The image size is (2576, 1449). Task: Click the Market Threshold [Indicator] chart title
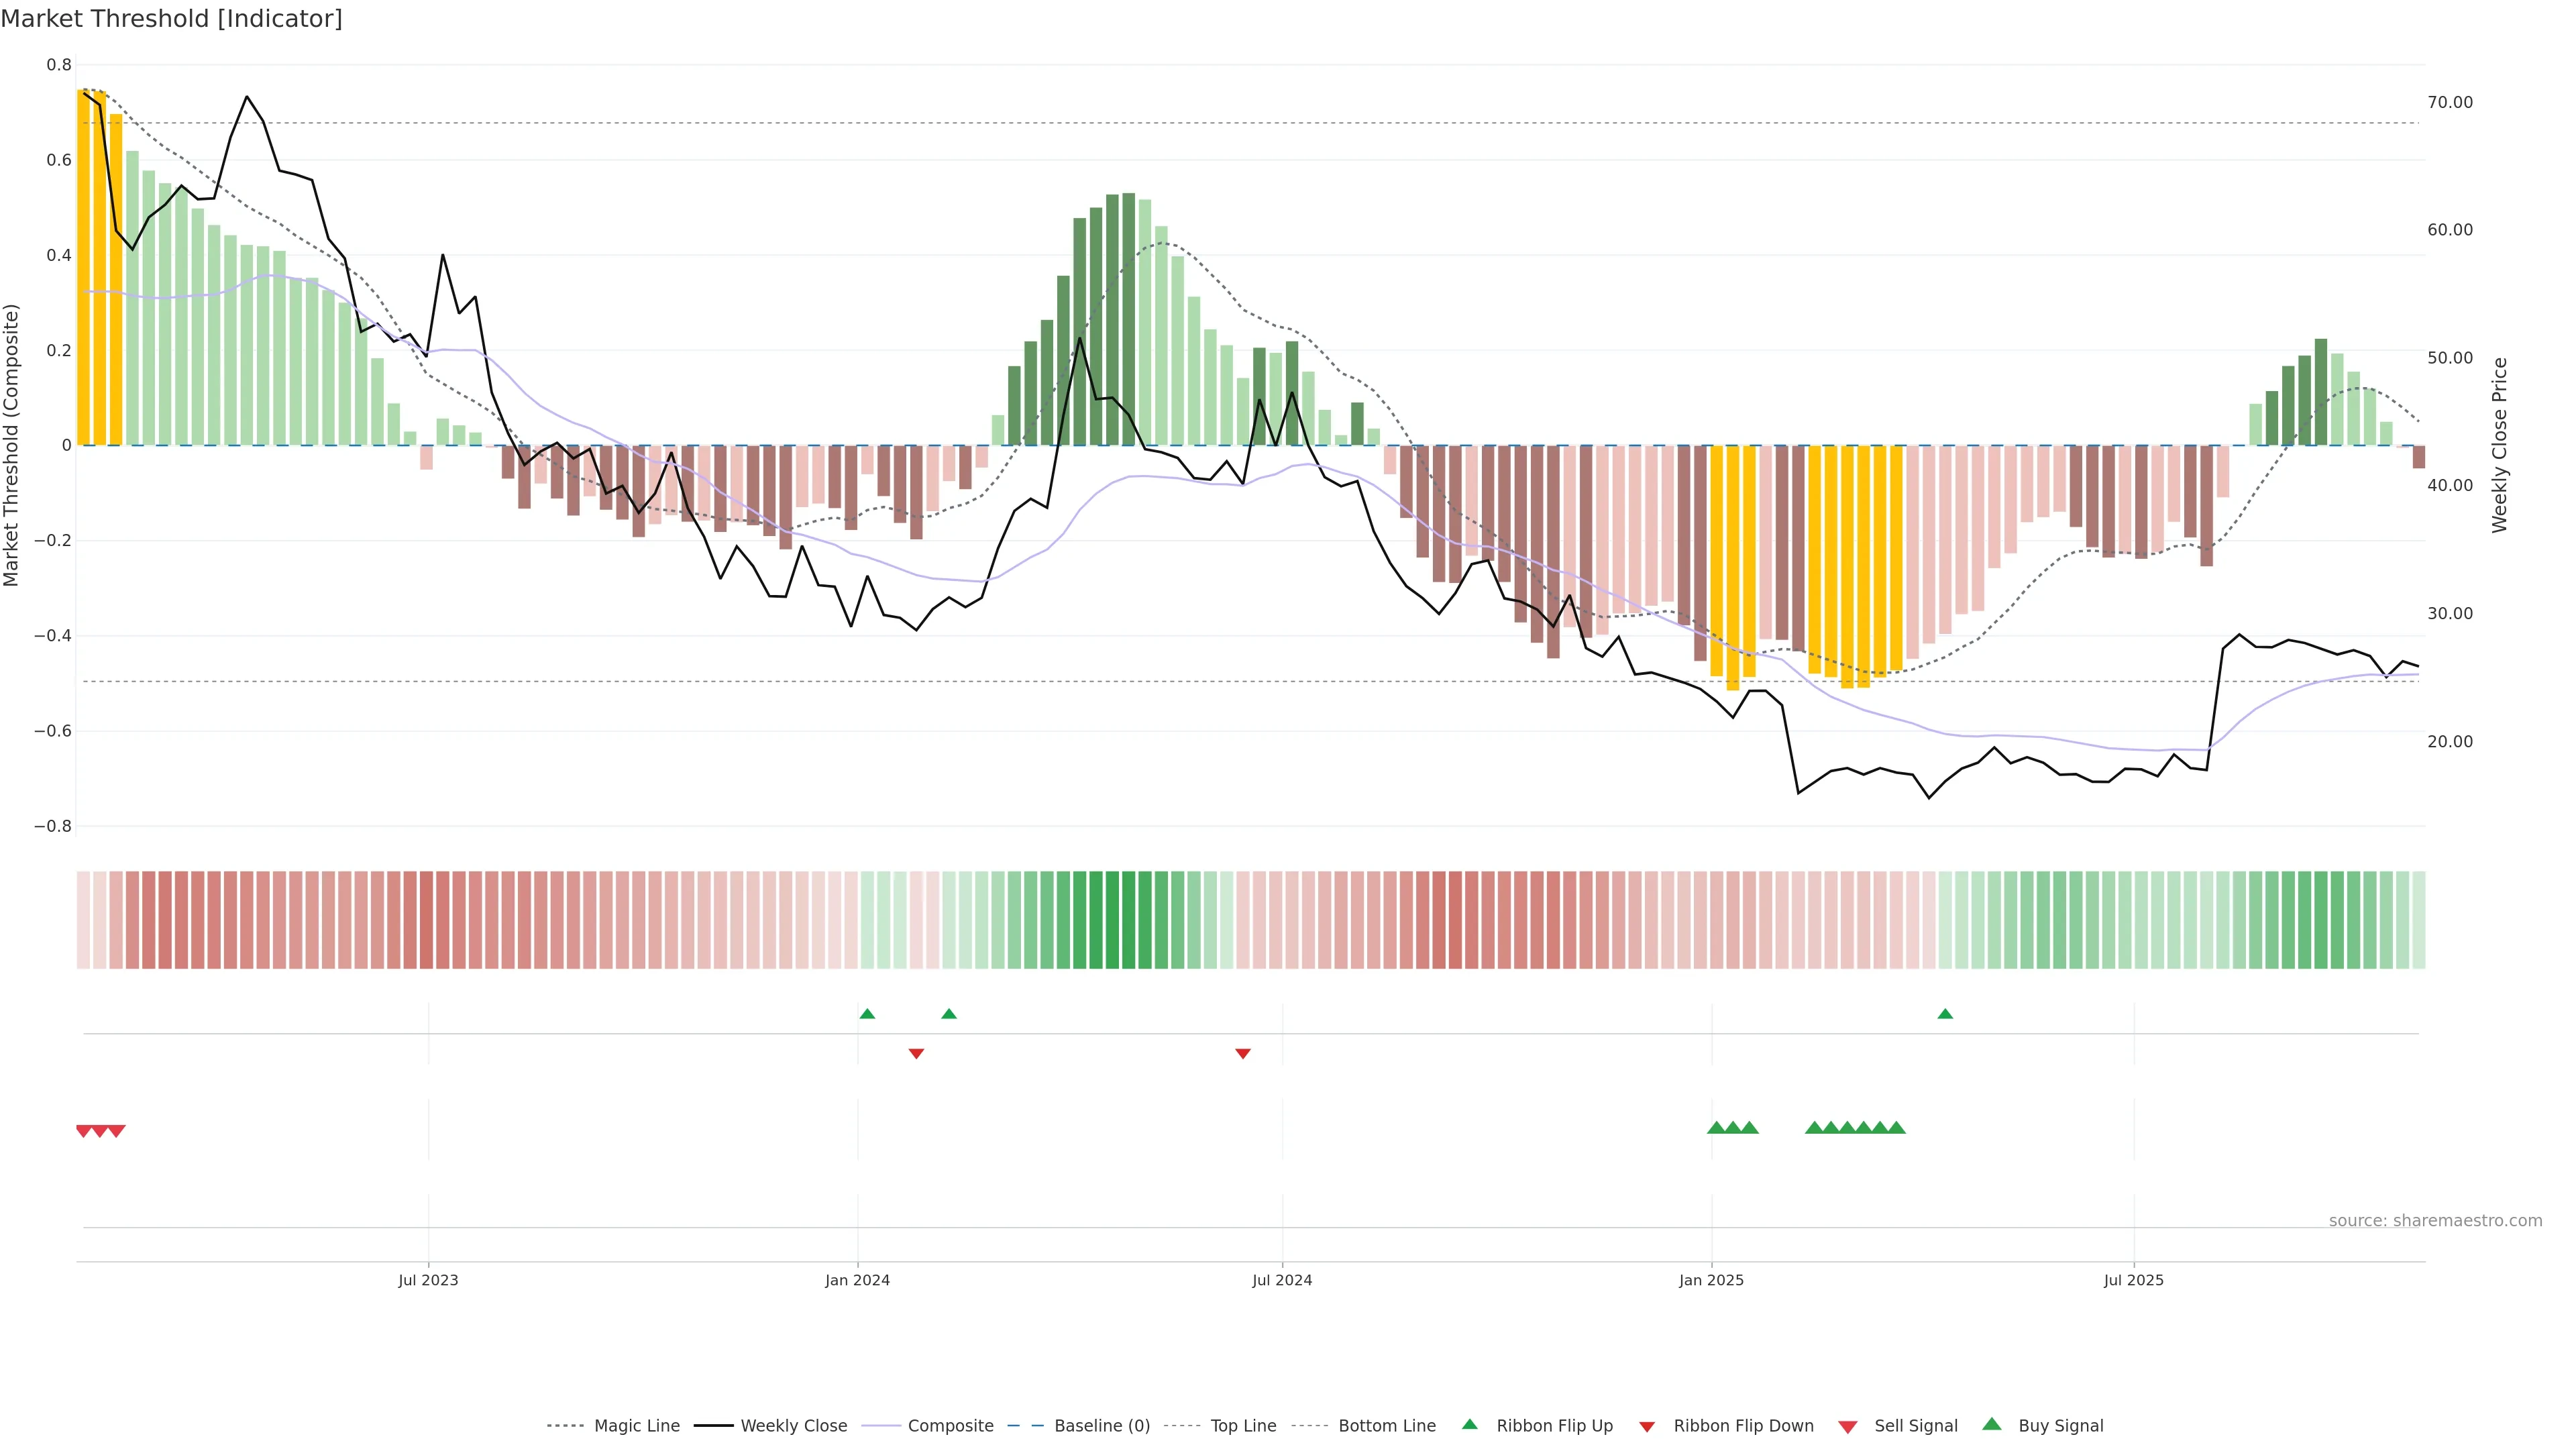click(172, 19)
